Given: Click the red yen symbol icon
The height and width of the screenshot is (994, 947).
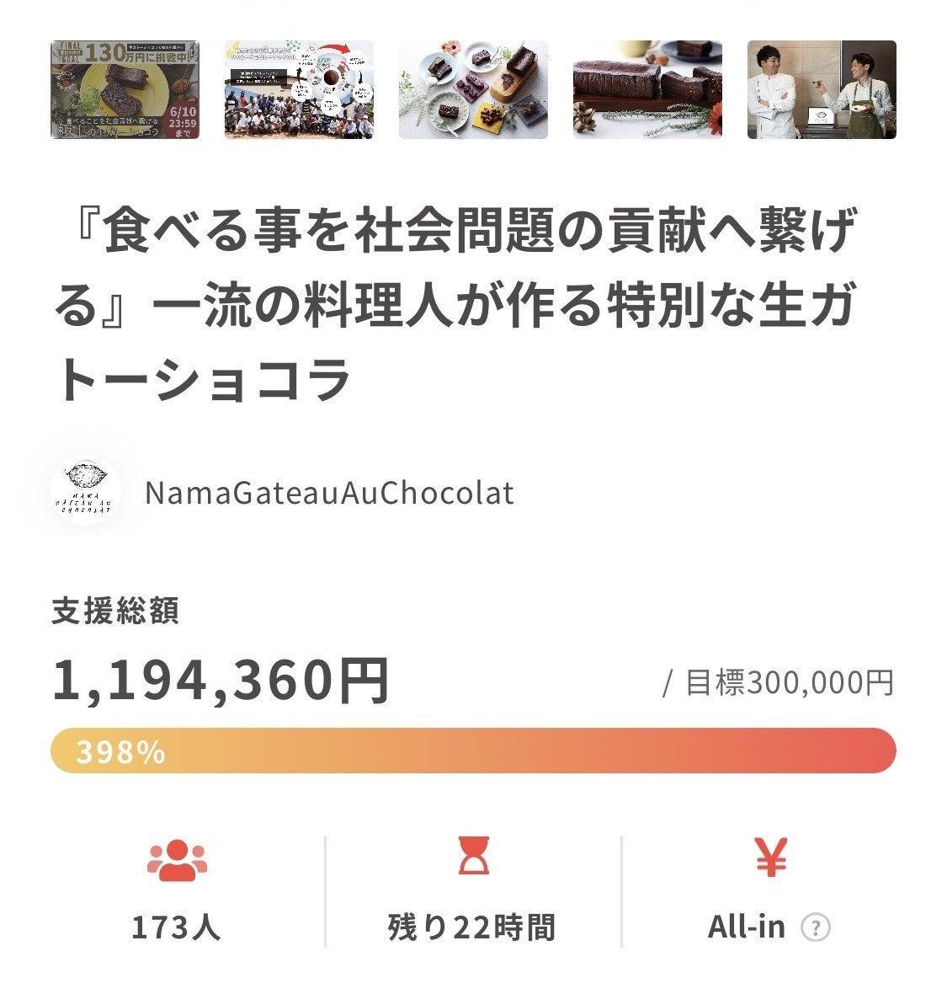Looking at the screenshot, I should click(x=769, y=858).
